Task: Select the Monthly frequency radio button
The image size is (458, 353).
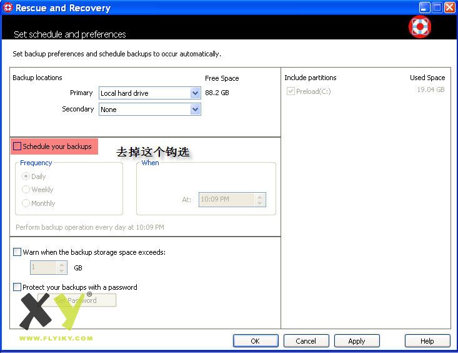Action: pos(26,203)
